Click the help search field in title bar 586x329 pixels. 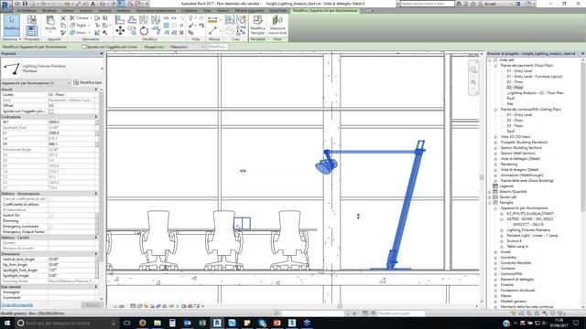click(x=428, y=4)
